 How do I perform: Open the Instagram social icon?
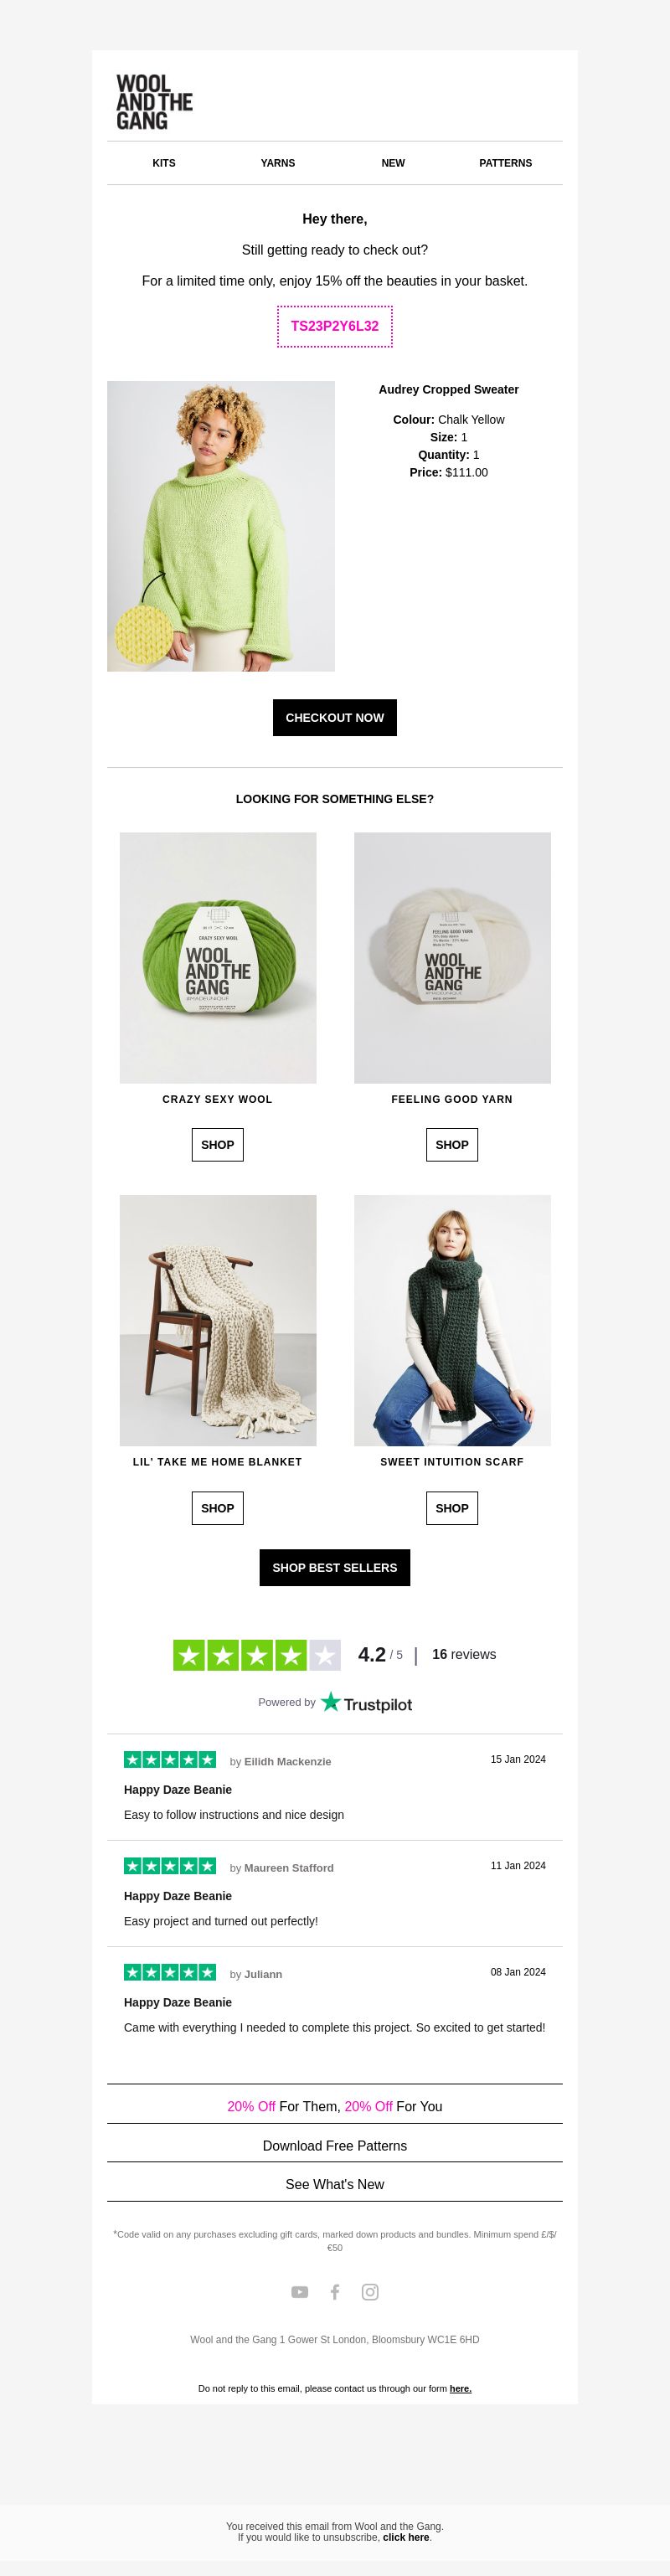pos(370,2292)
